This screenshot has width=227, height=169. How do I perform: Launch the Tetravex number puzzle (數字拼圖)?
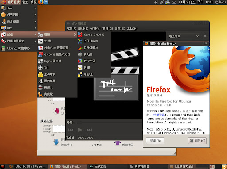(x=94, y=61)
